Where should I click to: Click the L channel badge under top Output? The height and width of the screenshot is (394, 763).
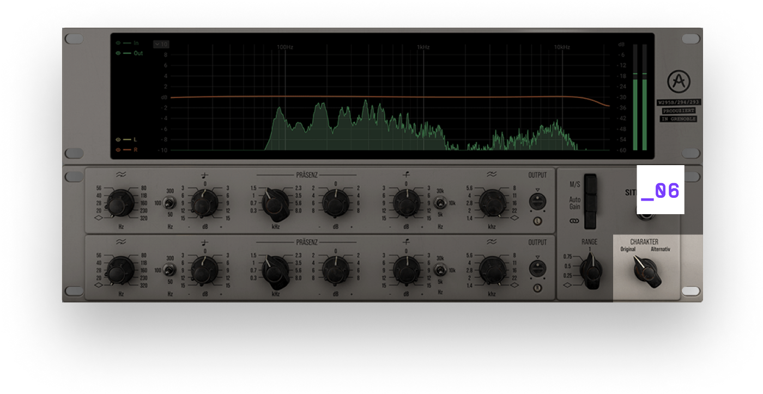coord(537,221)
